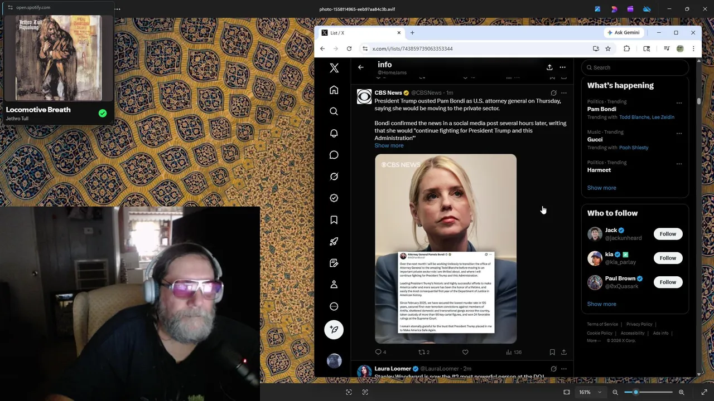Open Explore using the magnifier sidebar icon
714x401 pixels.
click(x=334, y=111)
